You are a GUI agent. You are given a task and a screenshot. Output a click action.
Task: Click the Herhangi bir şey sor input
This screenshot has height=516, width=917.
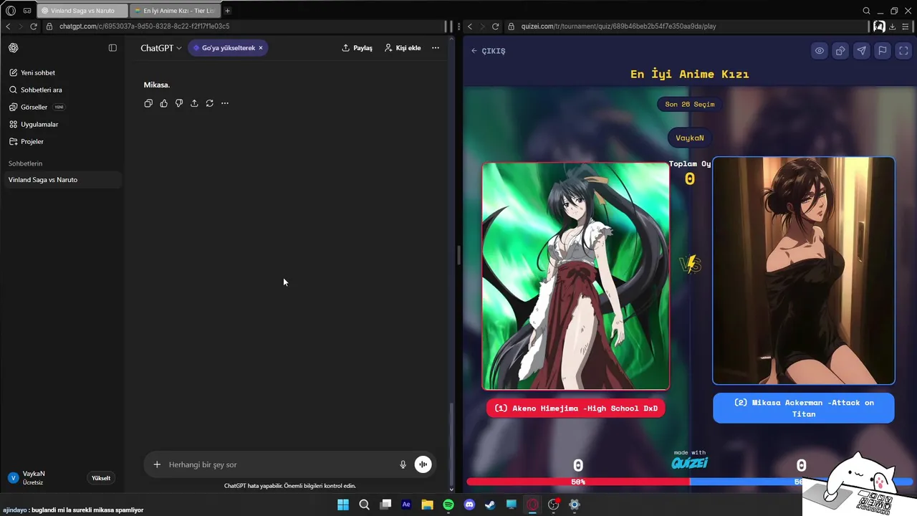[279, 464]
